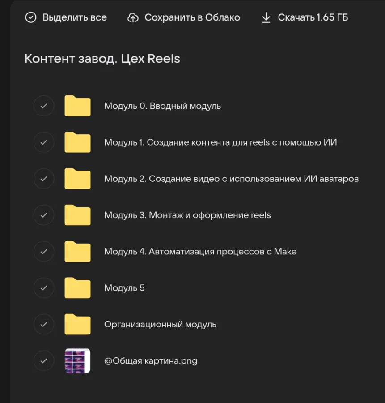Open the Модуль 3 folder icon
Screen dimensions: 385x403
[77, 215]
